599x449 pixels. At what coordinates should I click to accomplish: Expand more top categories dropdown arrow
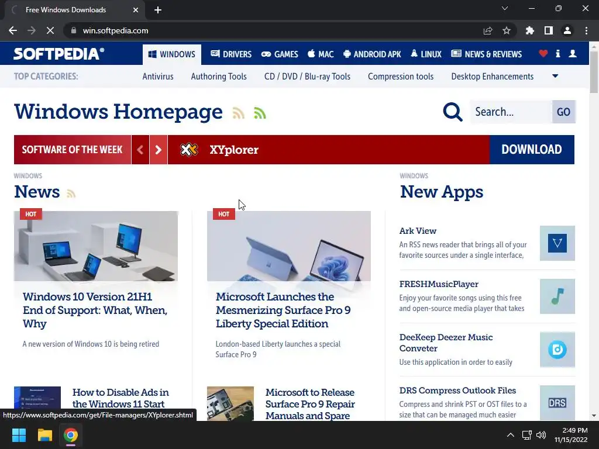(556, 76)
